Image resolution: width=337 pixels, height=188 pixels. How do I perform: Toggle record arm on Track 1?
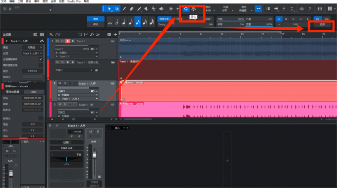68,41
